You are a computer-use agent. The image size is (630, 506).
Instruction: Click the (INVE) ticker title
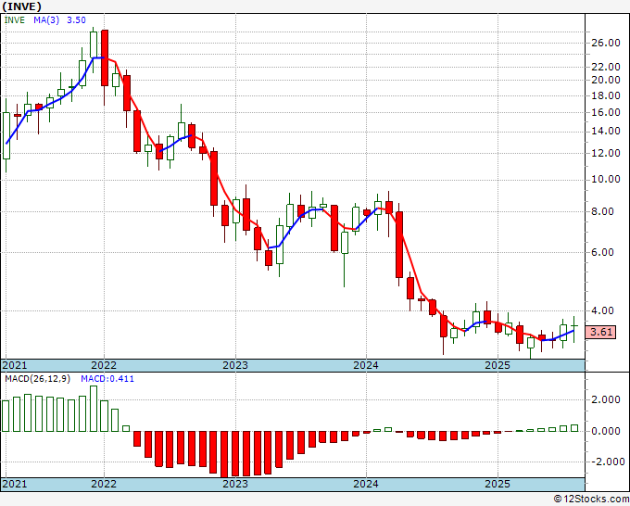tap(21, 6)
